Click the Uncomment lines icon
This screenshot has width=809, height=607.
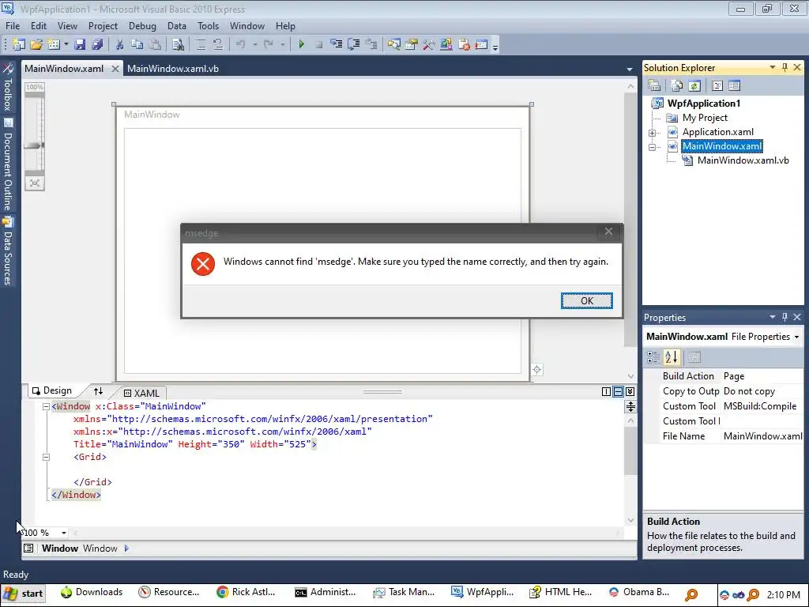click(218, 44)
